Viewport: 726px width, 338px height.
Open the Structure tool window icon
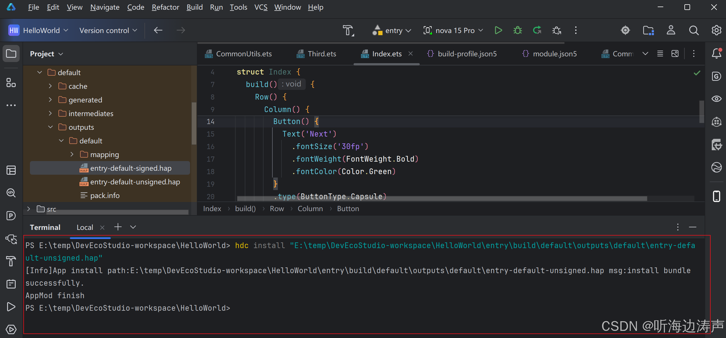coord(11,83)
